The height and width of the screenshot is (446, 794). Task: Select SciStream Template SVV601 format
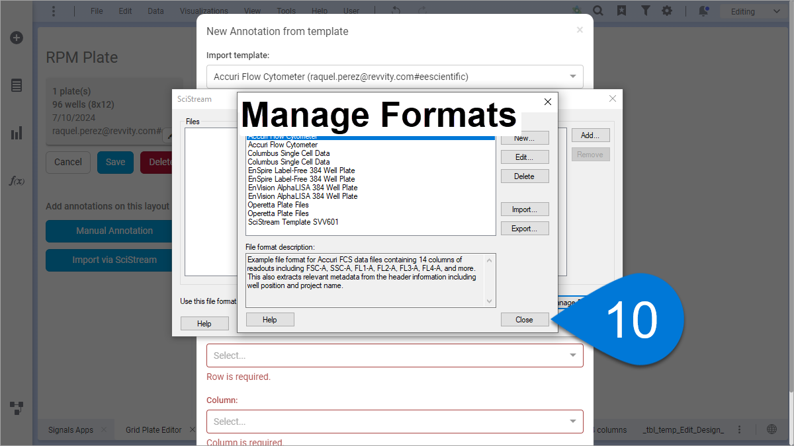[x=293, y=222]
